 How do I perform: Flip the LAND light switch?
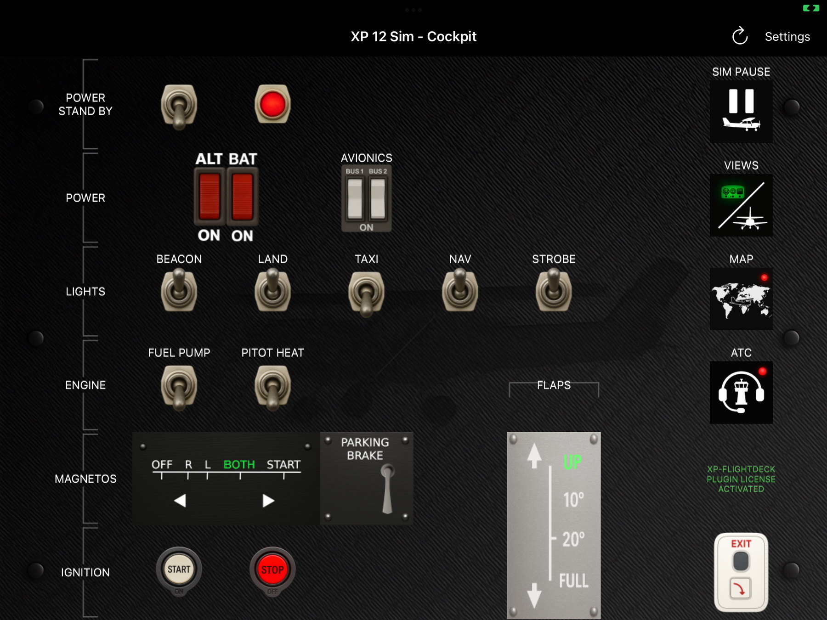[x=272, y=290]
